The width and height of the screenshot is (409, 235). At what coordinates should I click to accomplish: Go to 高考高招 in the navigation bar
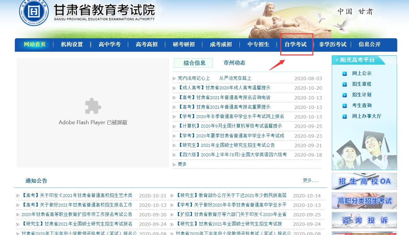[147, 45]
